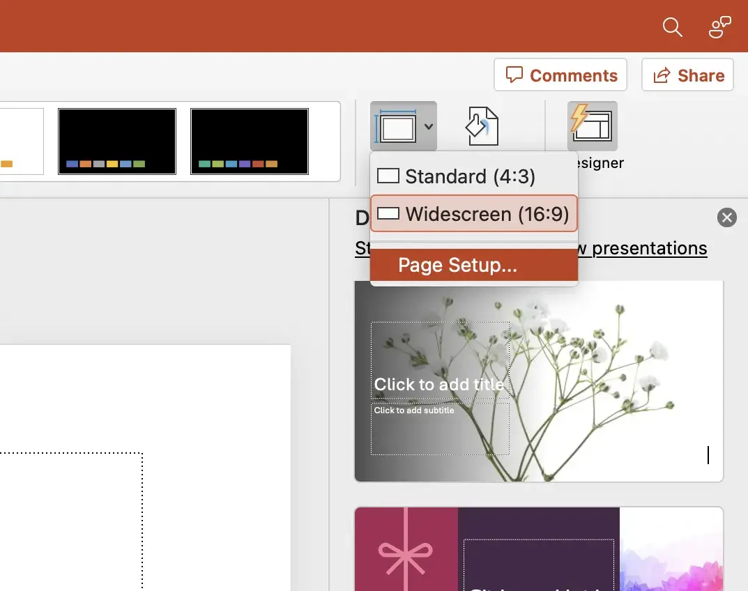
Task: Click the underlined new presentations link
Action: [x=650, y=248]
